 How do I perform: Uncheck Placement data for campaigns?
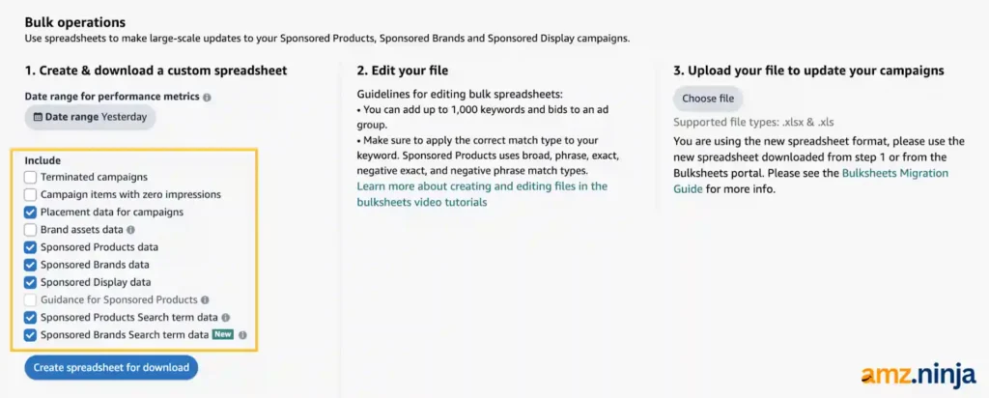[31, 213]
